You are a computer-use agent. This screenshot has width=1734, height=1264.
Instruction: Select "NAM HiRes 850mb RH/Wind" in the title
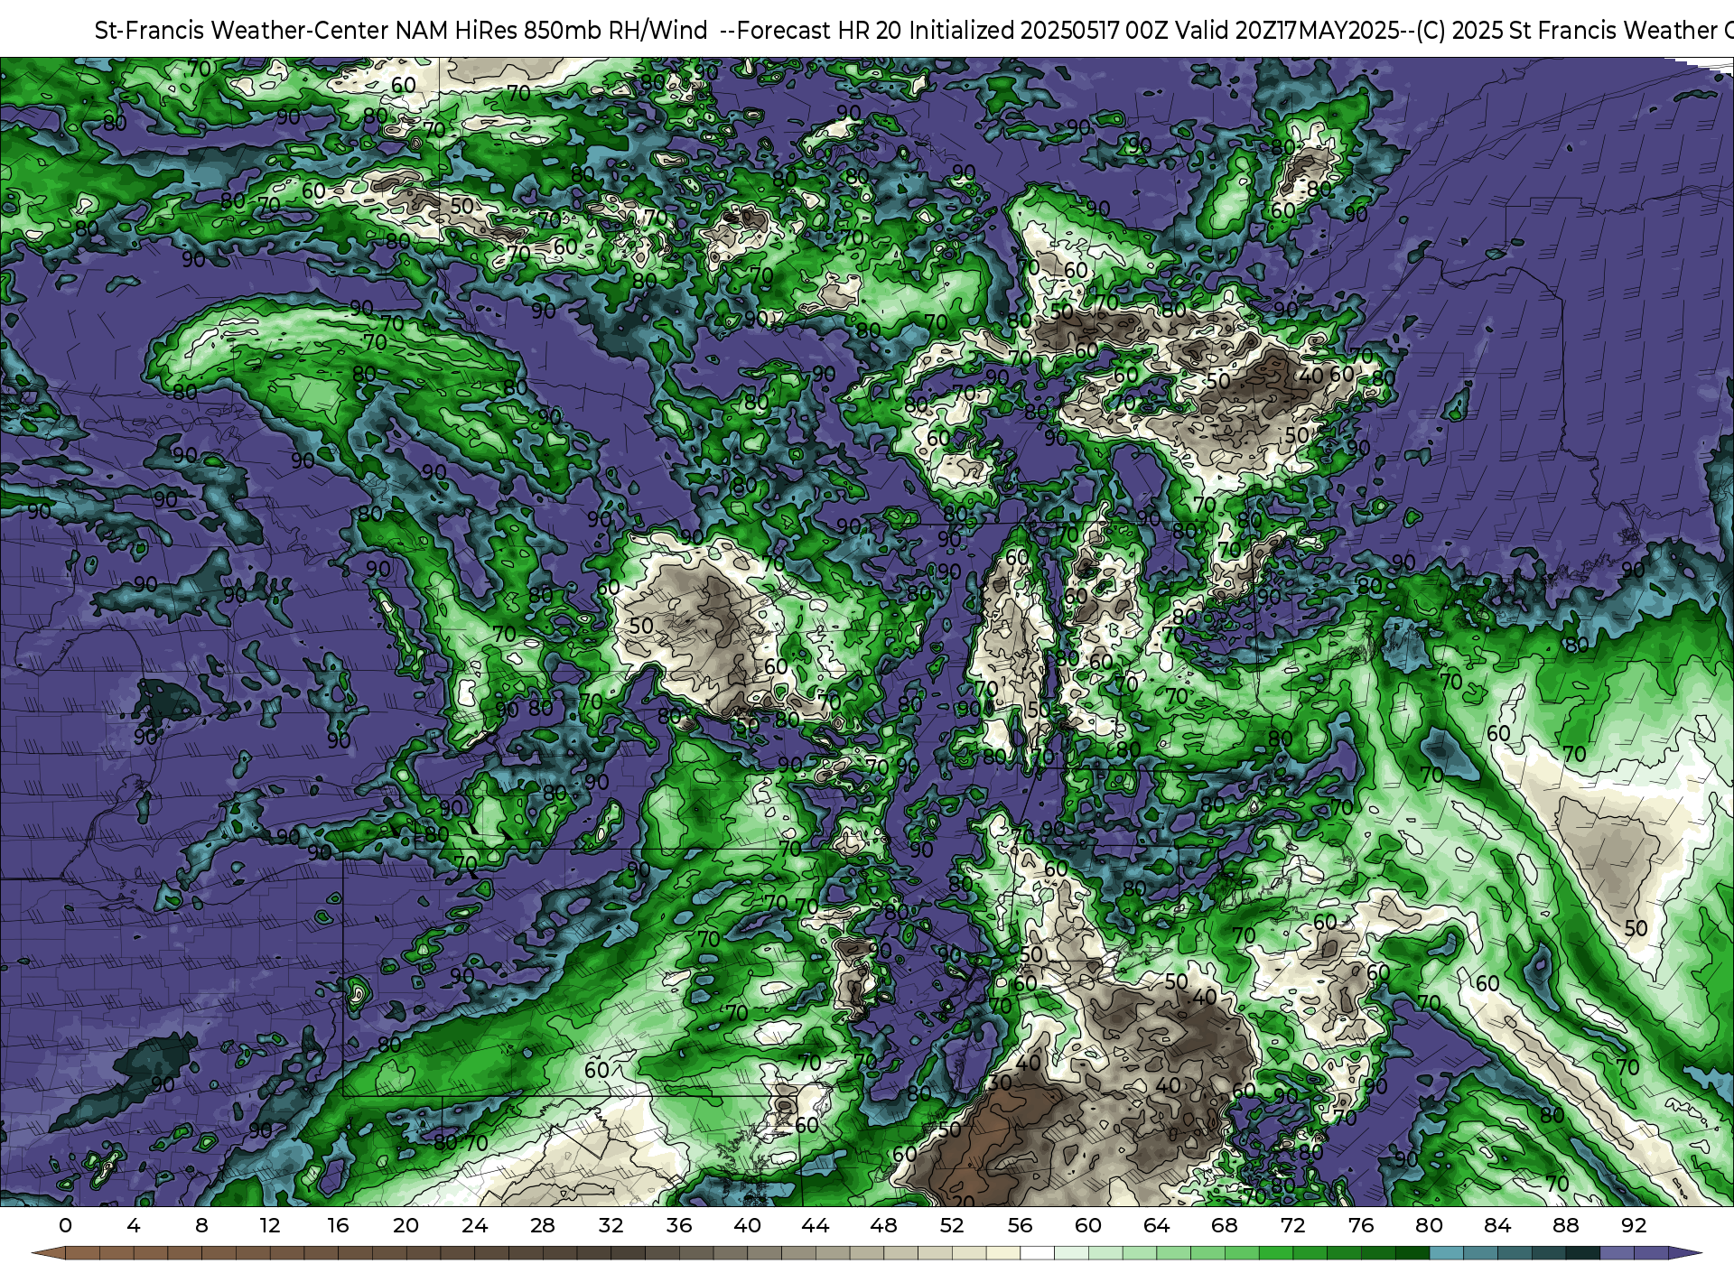552,31
